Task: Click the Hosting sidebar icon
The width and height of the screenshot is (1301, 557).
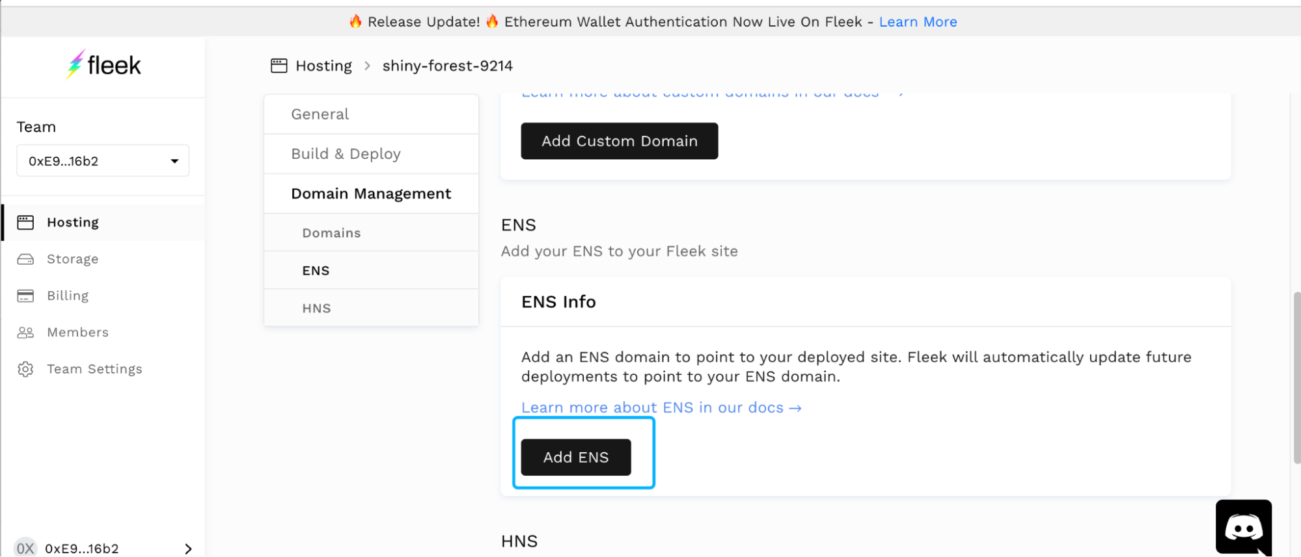Action: tap(25, 223)
